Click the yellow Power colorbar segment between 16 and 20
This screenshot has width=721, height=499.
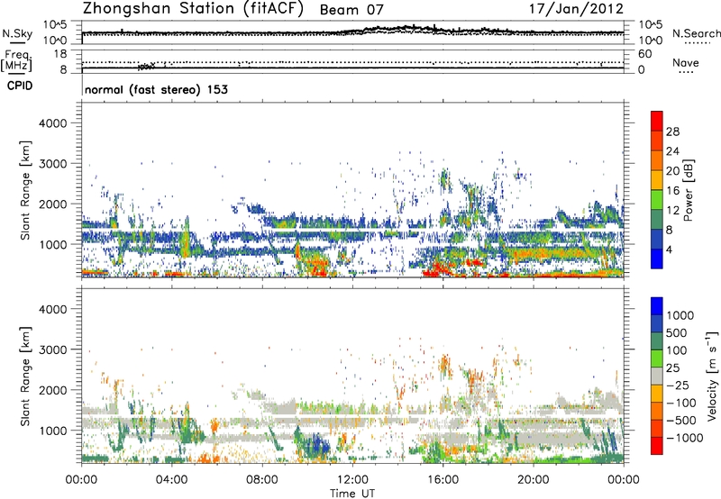point(657,179)
